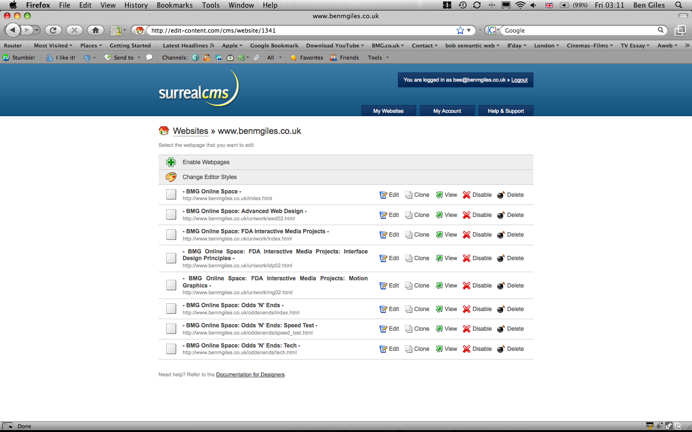Click the Wi-Fi icon in the menu bar
The width and height of the screenshot is (692, 432).
click(520, 5)
